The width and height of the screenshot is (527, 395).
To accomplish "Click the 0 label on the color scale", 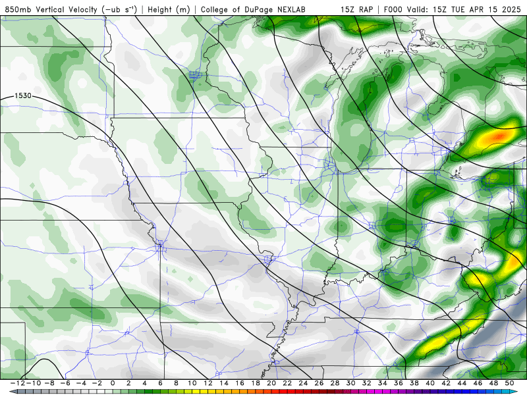I will [x=113, y=383].
